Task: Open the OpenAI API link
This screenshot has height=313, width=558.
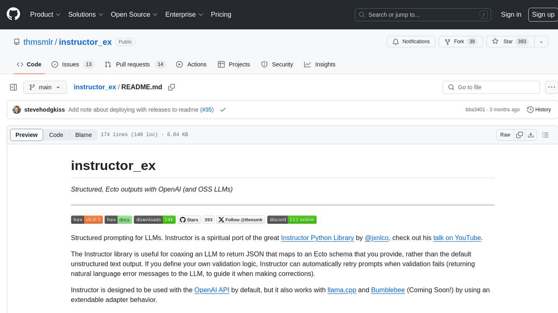Action: click(212, 290)
